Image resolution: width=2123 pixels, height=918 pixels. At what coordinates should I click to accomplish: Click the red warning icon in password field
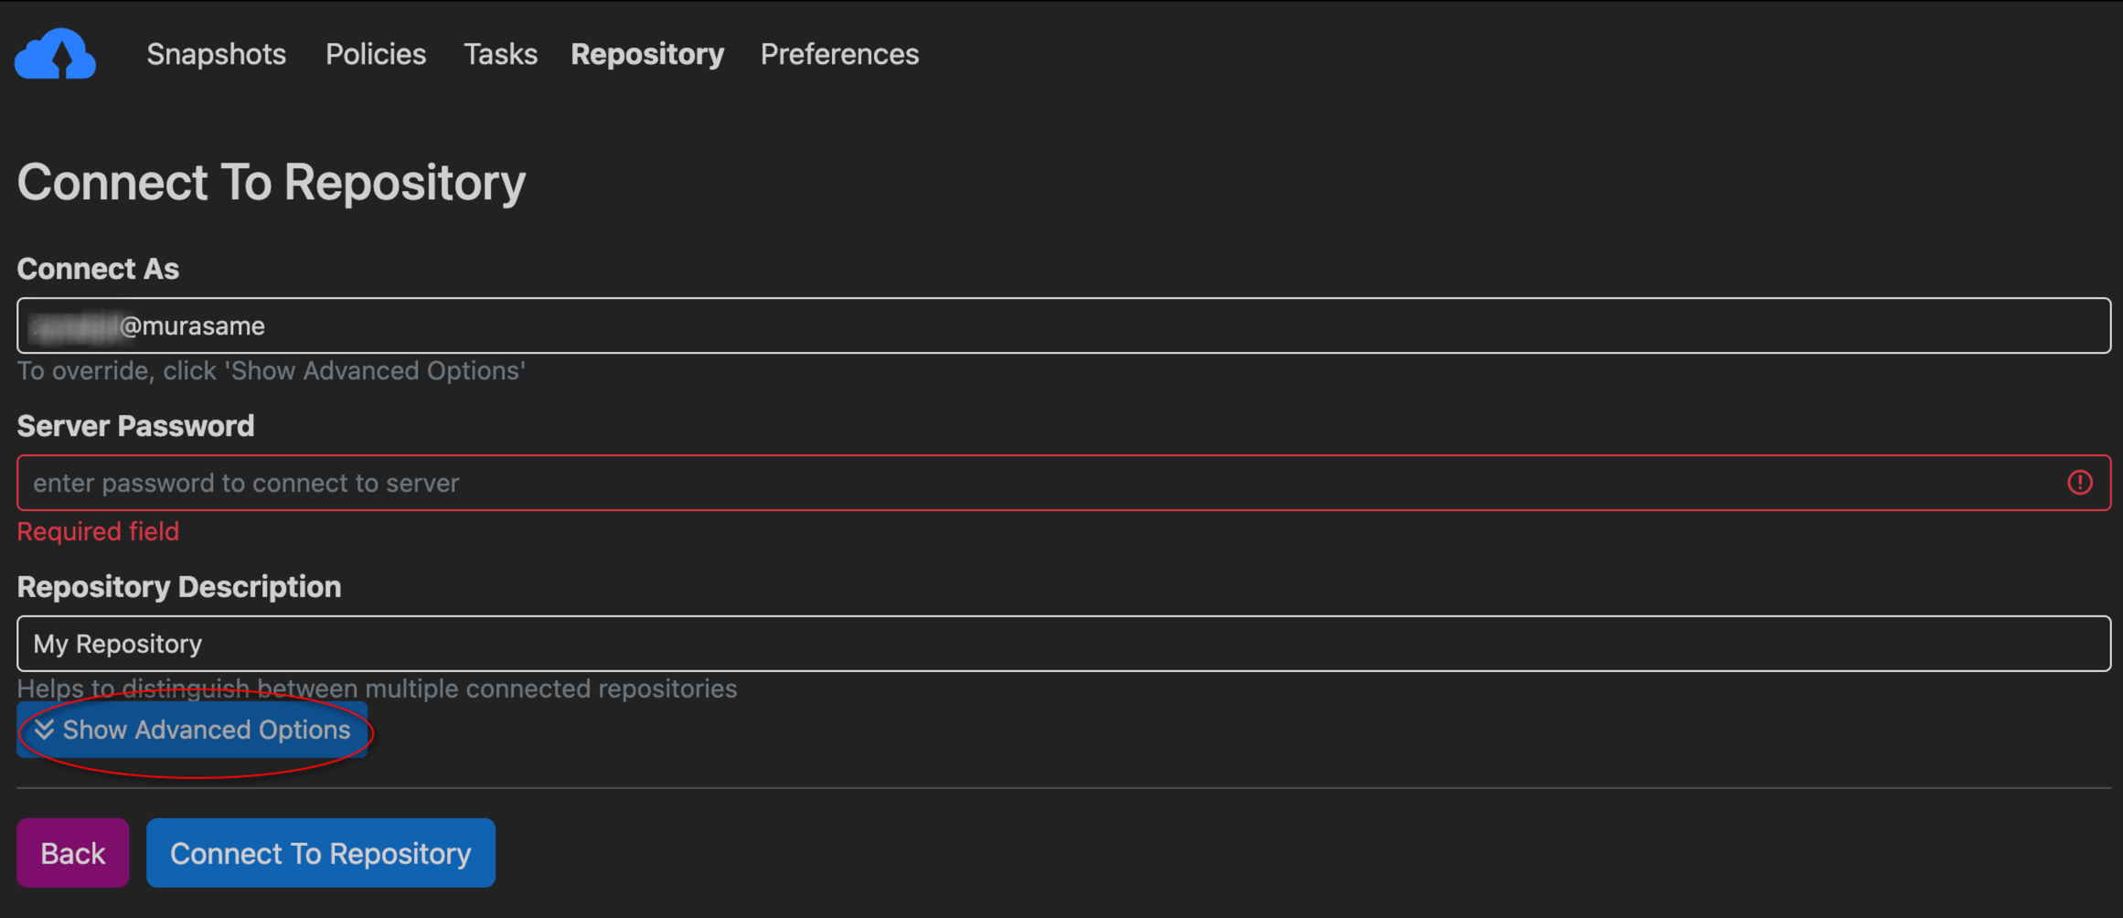pyautogui.click(x=2080, y=483)
